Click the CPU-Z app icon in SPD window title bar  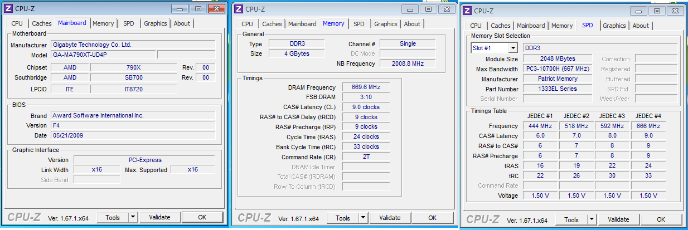(x=467, y=11)
